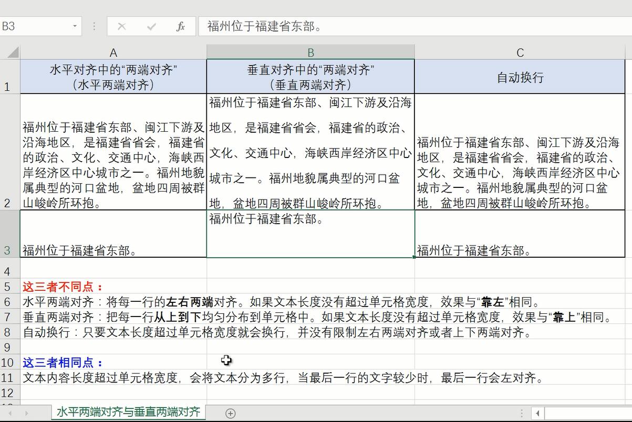Select column B header

tap(310, 52)
